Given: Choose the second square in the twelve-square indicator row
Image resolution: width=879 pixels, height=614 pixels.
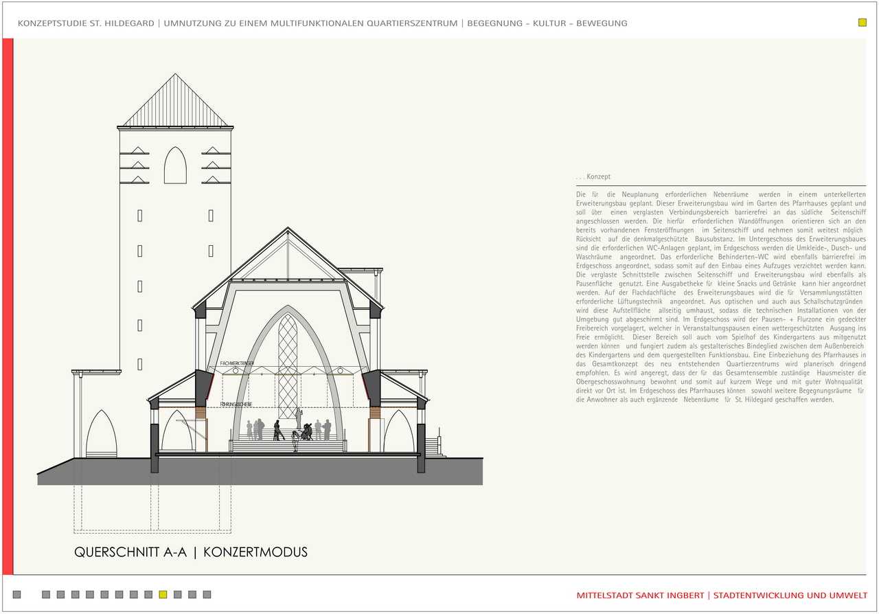Looking at the screenshot, I should click(x=60, y=595).
